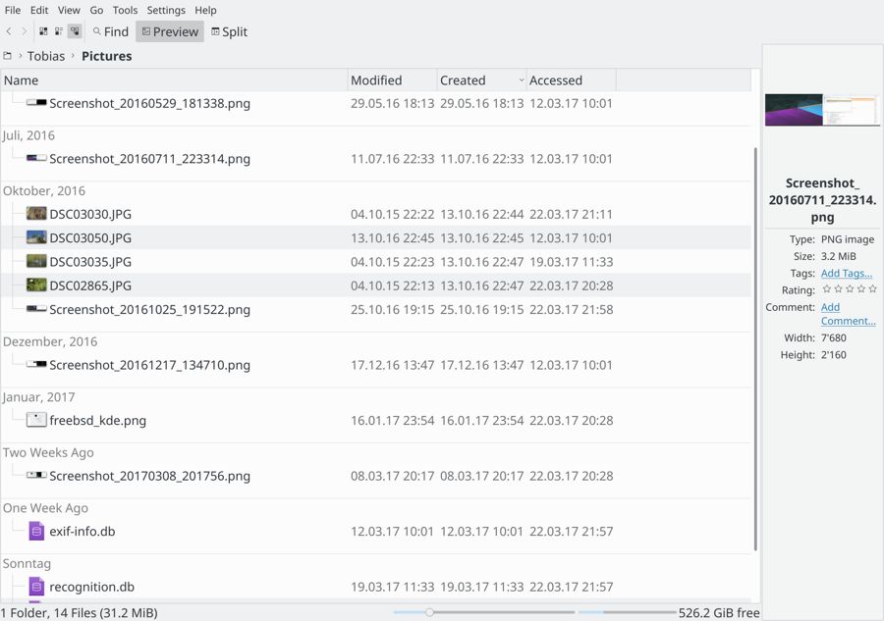This screenshot has width=884, height=621.
Task: Toggle the Preview panel off
Action: click(170, 31)
